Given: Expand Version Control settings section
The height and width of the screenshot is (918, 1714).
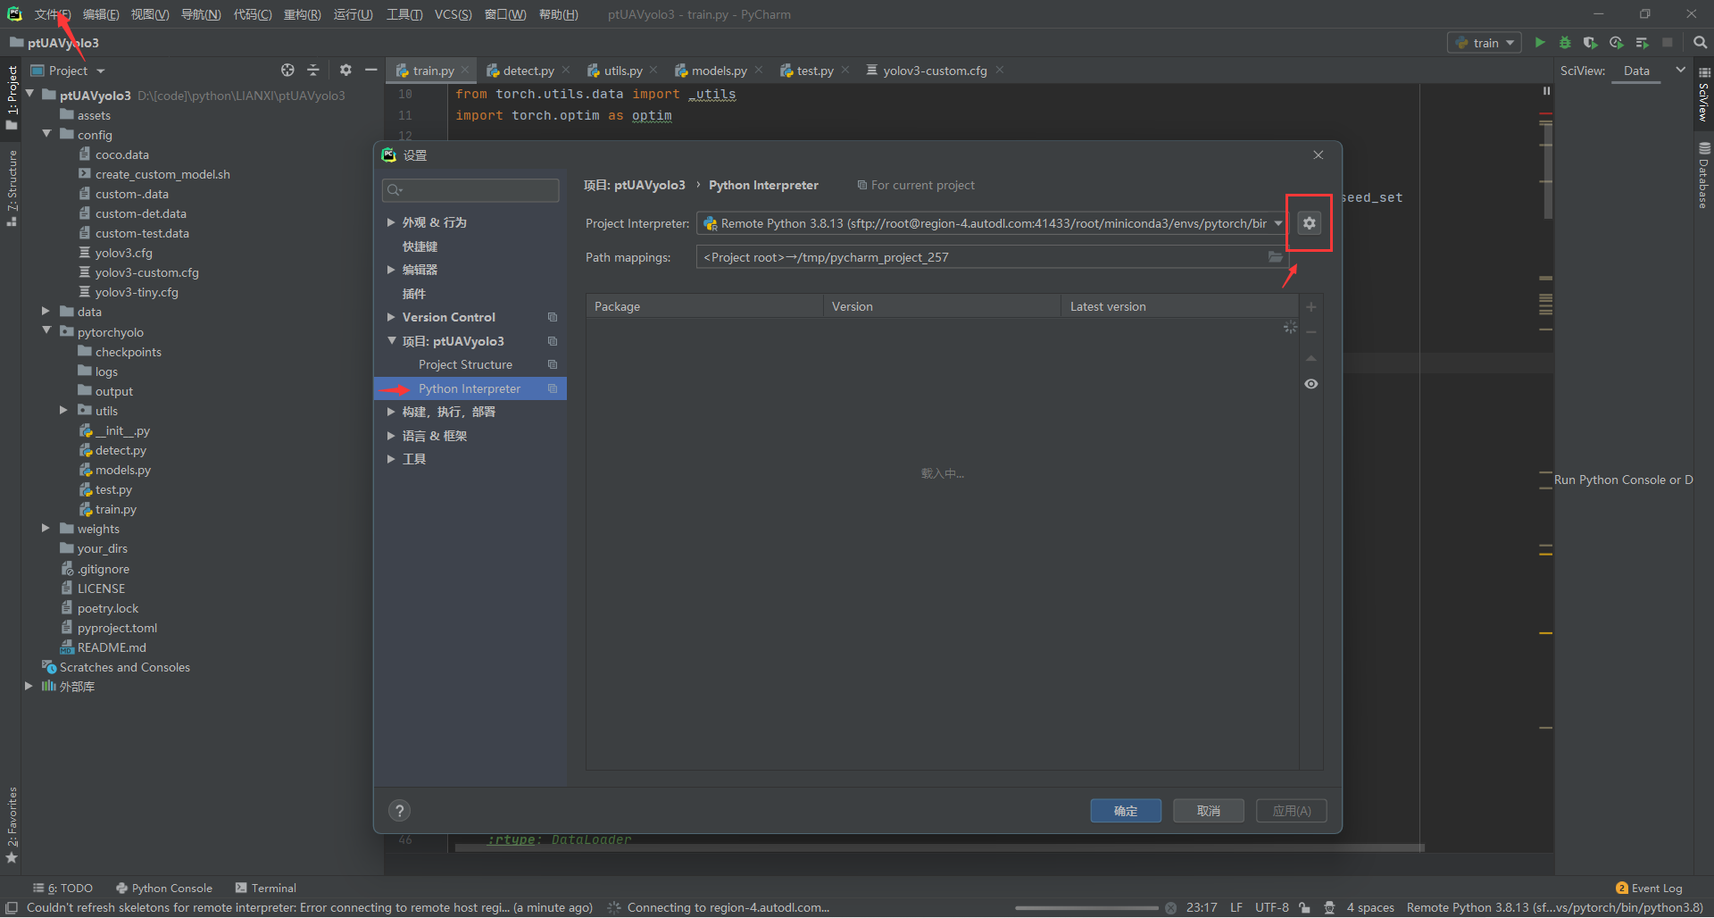Looking at the screenshot, I should (391, 316).
